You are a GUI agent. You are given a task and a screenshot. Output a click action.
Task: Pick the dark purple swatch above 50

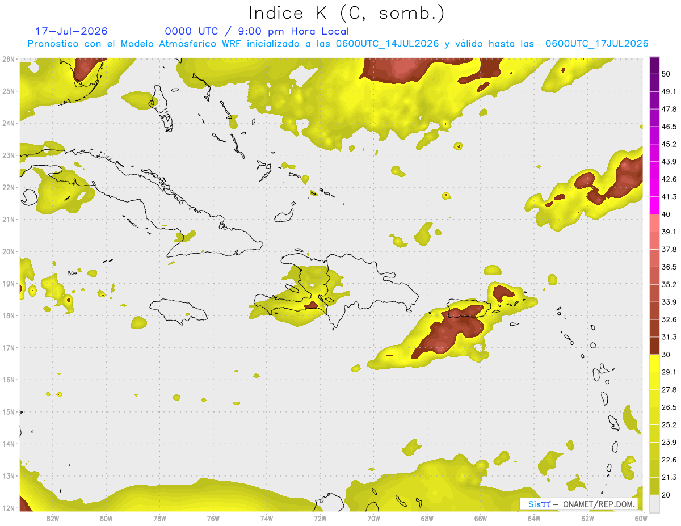coord(654,65)
